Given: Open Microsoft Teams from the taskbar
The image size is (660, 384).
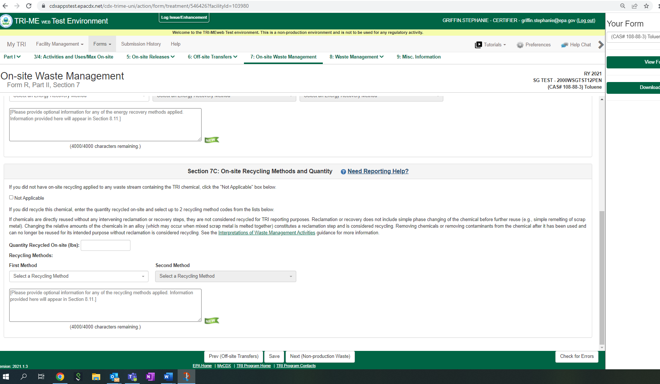Looking at the screenshot, I should [132, 377].
